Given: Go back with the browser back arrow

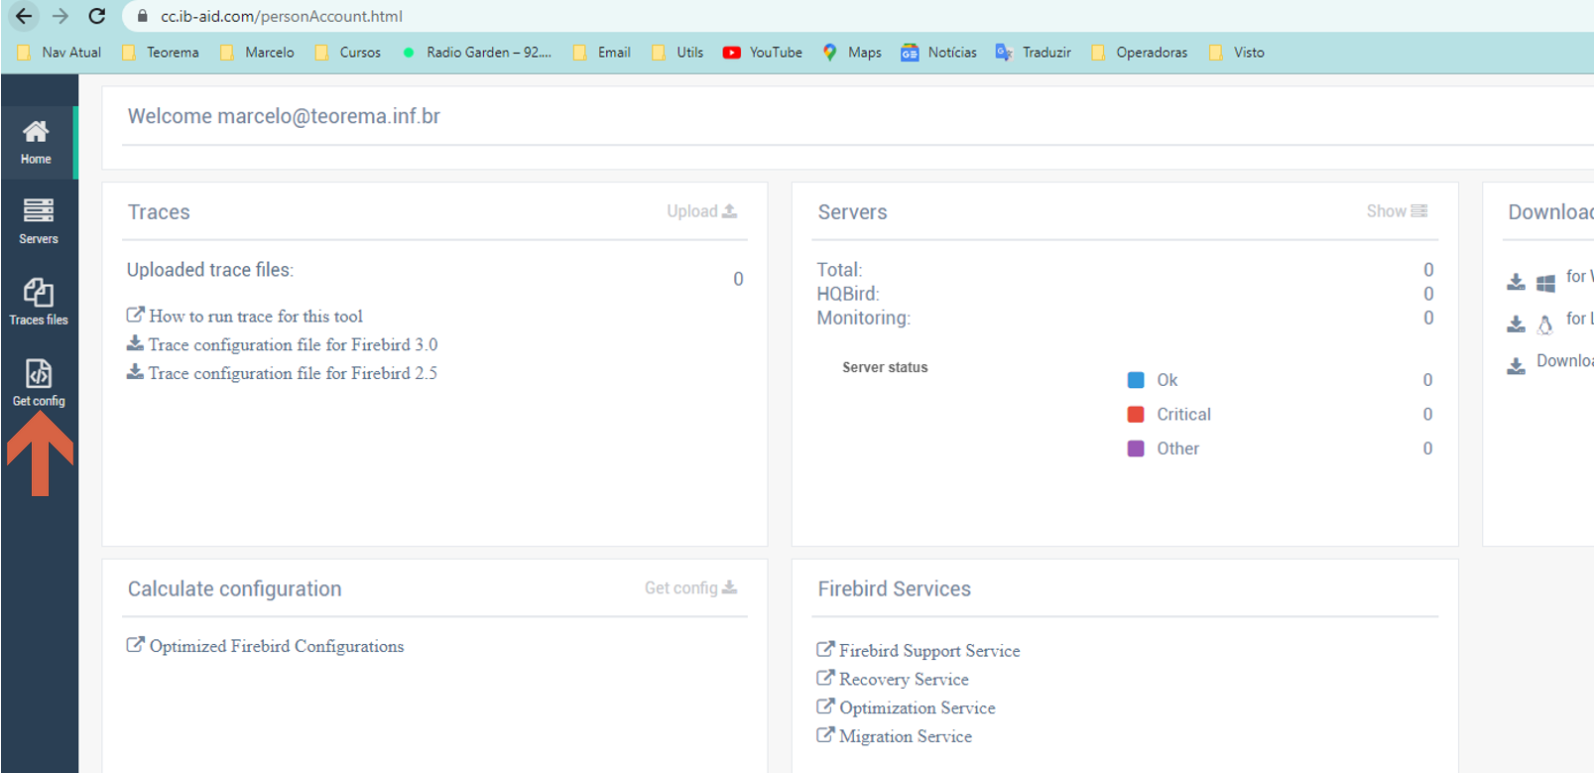Looking at the screenshot, I should 24,16.
